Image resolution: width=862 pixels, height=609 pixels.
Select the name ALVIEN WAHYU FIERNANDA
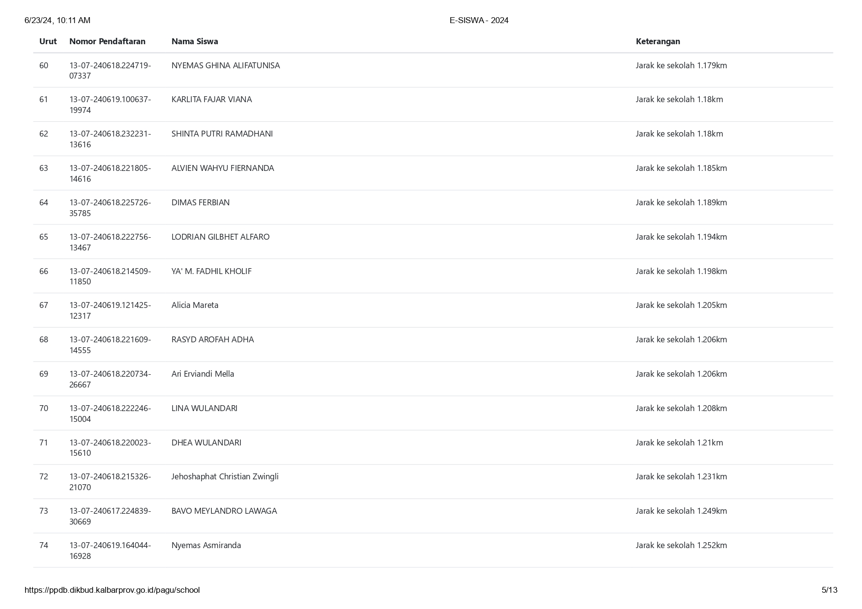[223, 168]
